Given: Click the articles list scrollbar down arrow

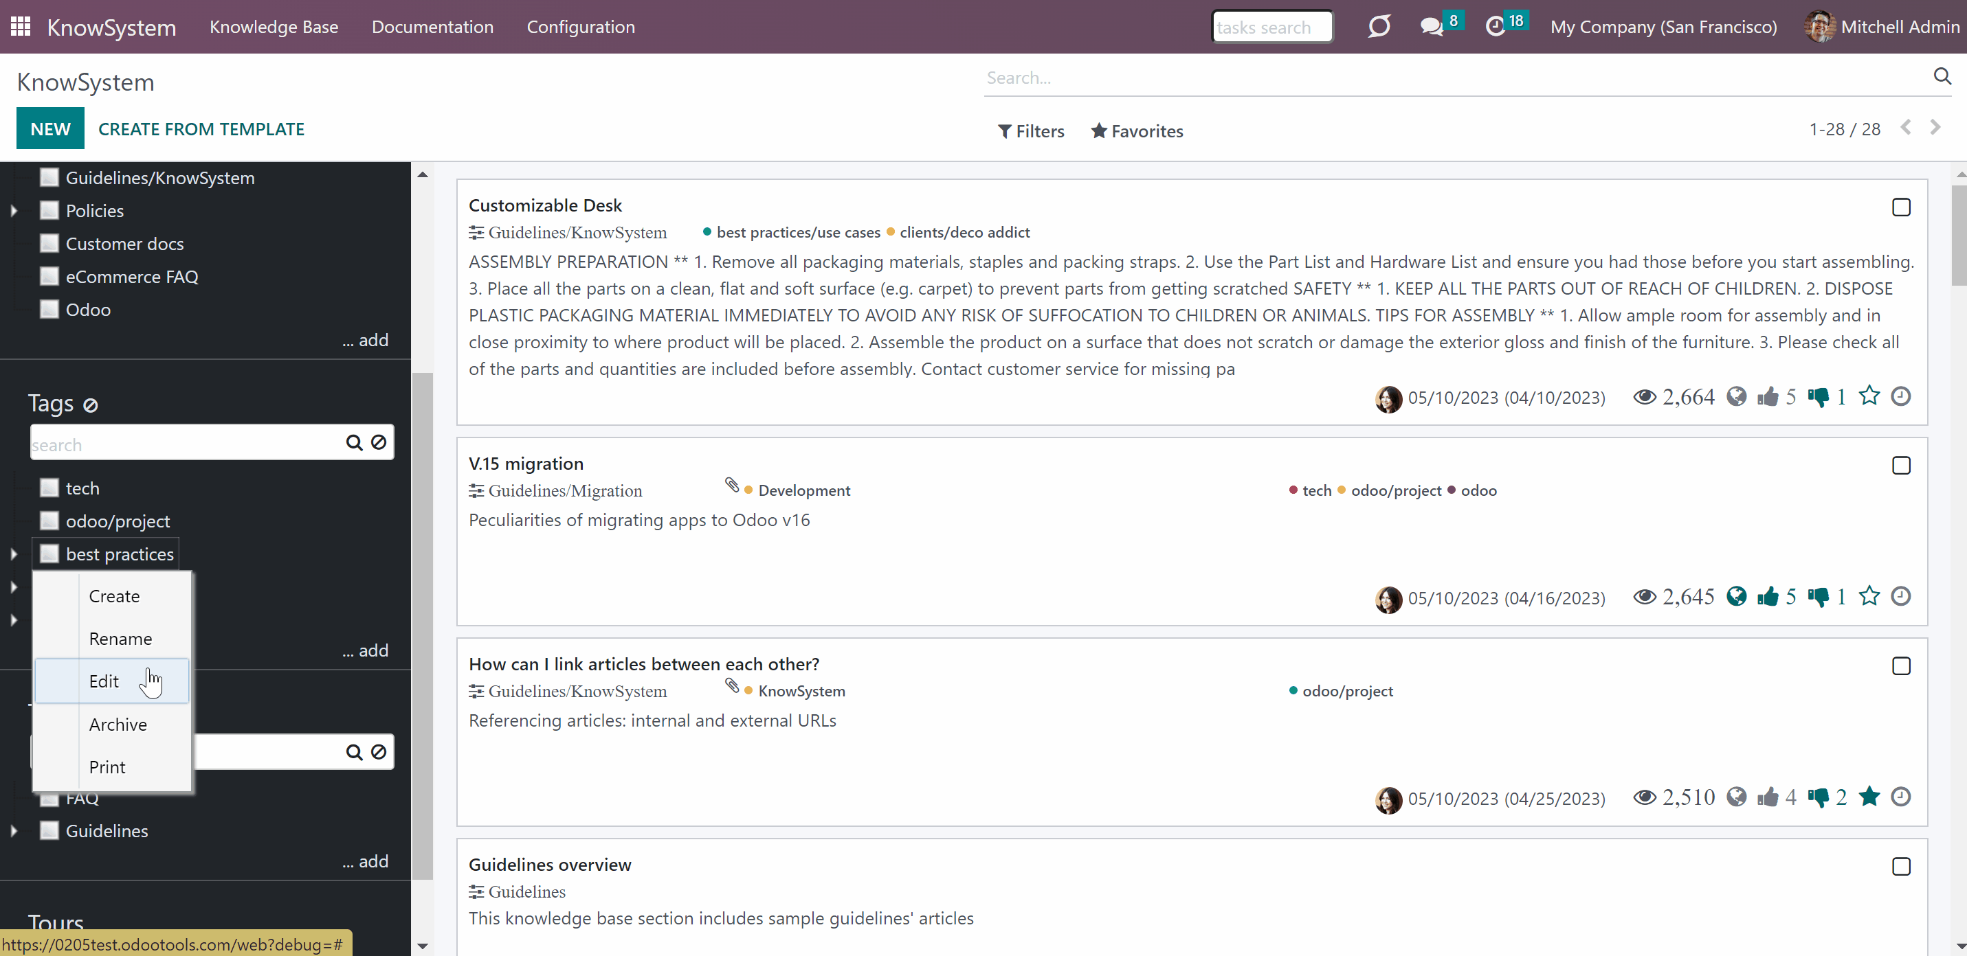Looking at the screenshot, I should 1959,947.
